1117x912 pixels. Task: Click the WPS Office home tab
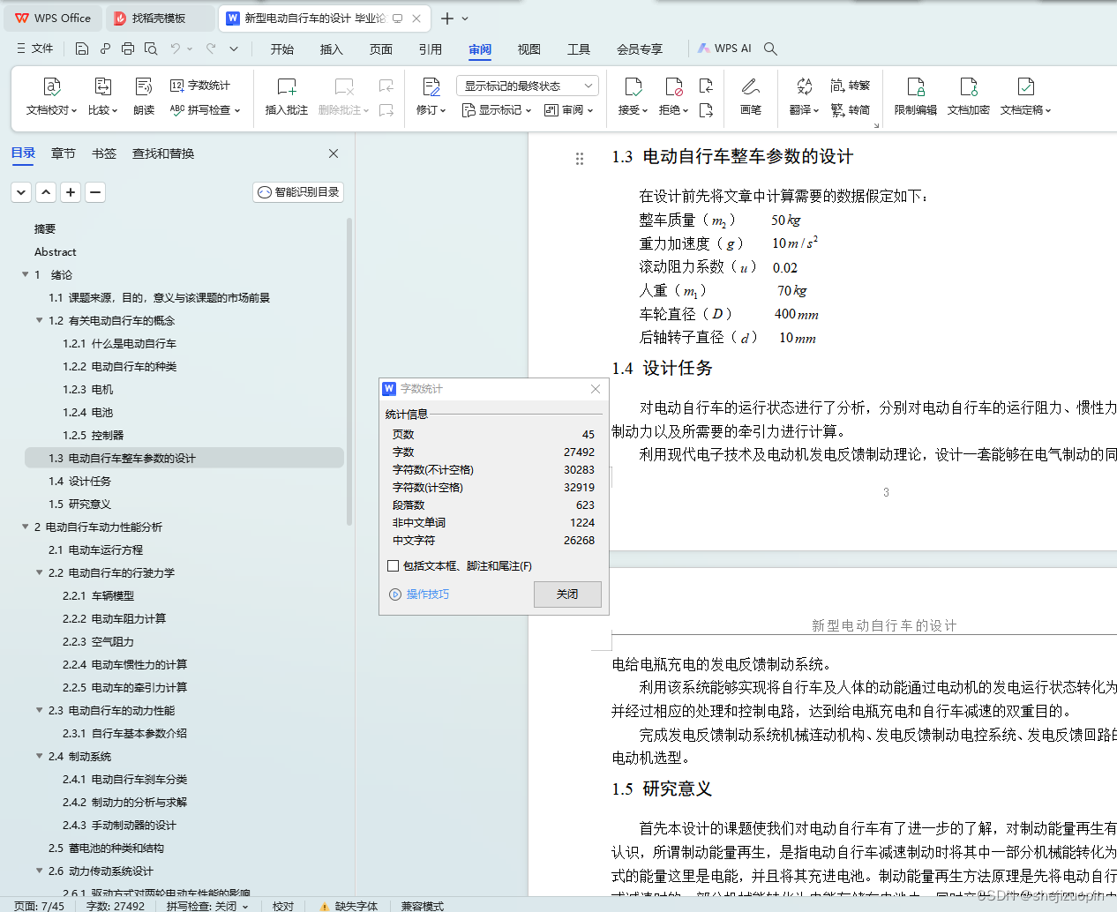tap(54, 19)
